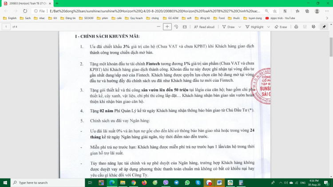Click the Type here to search box
Image resolution: width=333 pixels, height=187 pixels.
[x=48, y=183]
